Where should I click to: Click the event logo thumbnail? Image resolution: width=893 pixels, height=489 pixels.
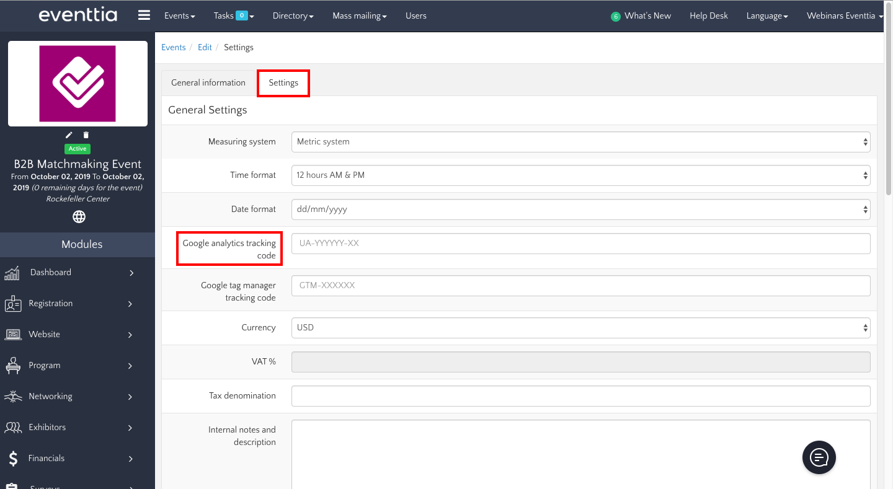pyautogui.click(x=78, y=84)
